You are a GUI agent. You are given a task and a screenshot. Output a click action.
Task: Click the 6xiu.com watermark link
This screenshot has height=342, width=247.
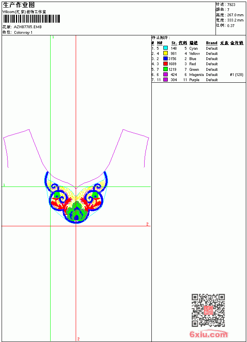[209, 334]
